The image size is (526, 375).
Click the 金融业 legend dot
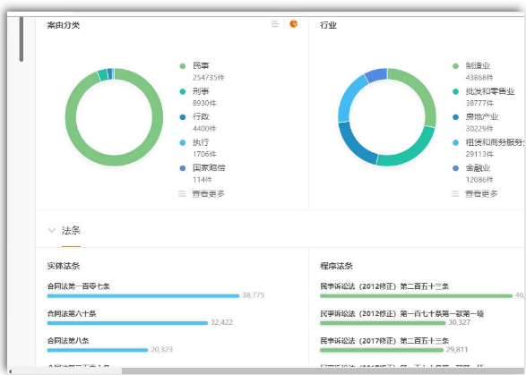(x=455, y=168)
